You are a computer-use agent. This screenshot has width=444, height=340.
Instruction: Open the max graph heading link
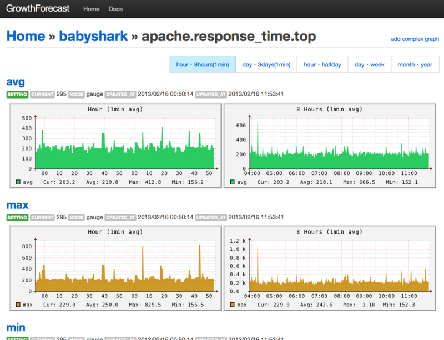(x=17, y=205)
